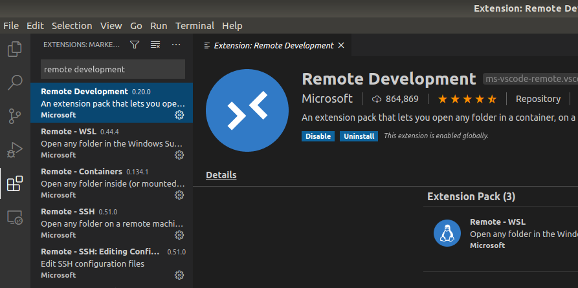The image size is (578, 288).
Task: Close the Extension: Remote Development tab
Action: [341, 45]
